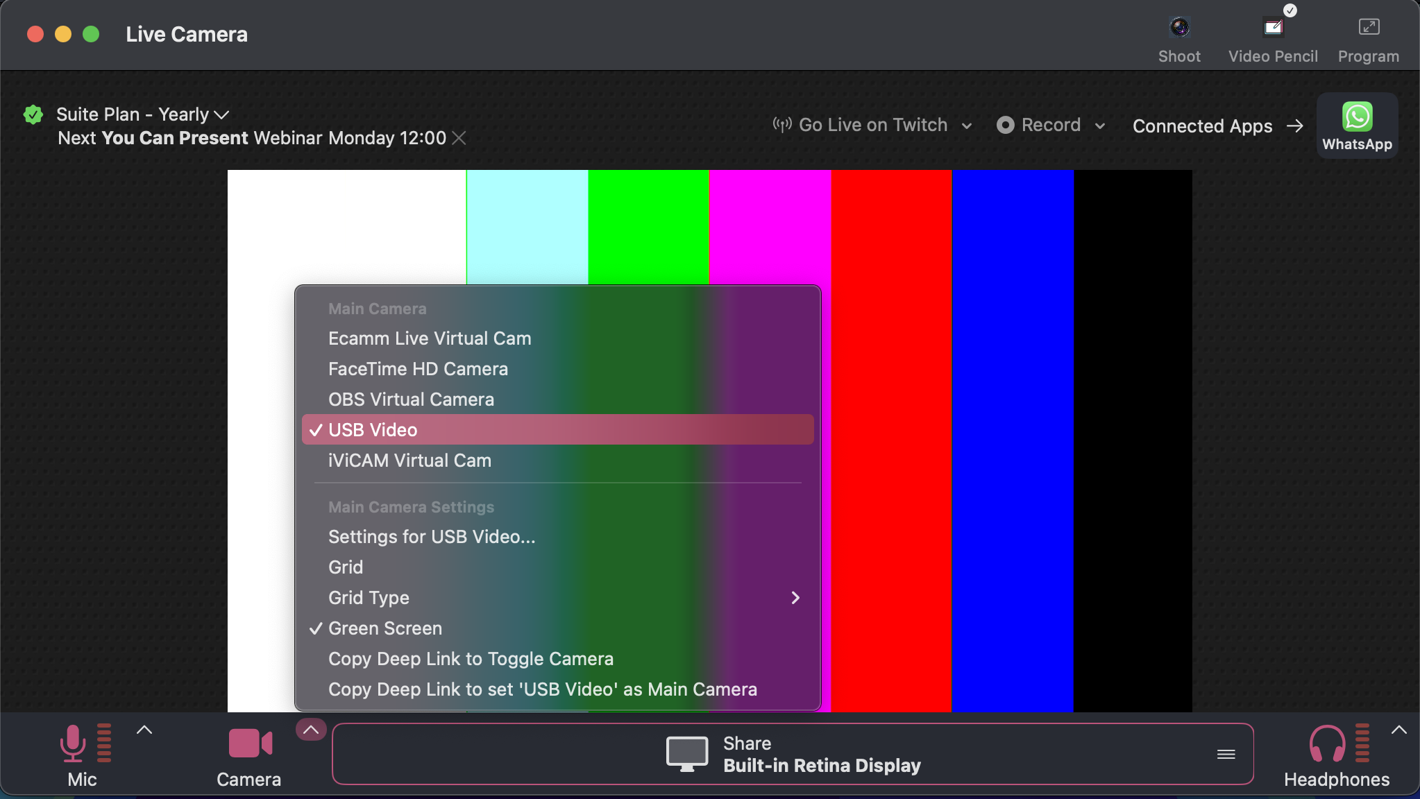Mute the Mic microphone icon
The width and height of the screenshot is (1420, 799).
pos(73,744)
